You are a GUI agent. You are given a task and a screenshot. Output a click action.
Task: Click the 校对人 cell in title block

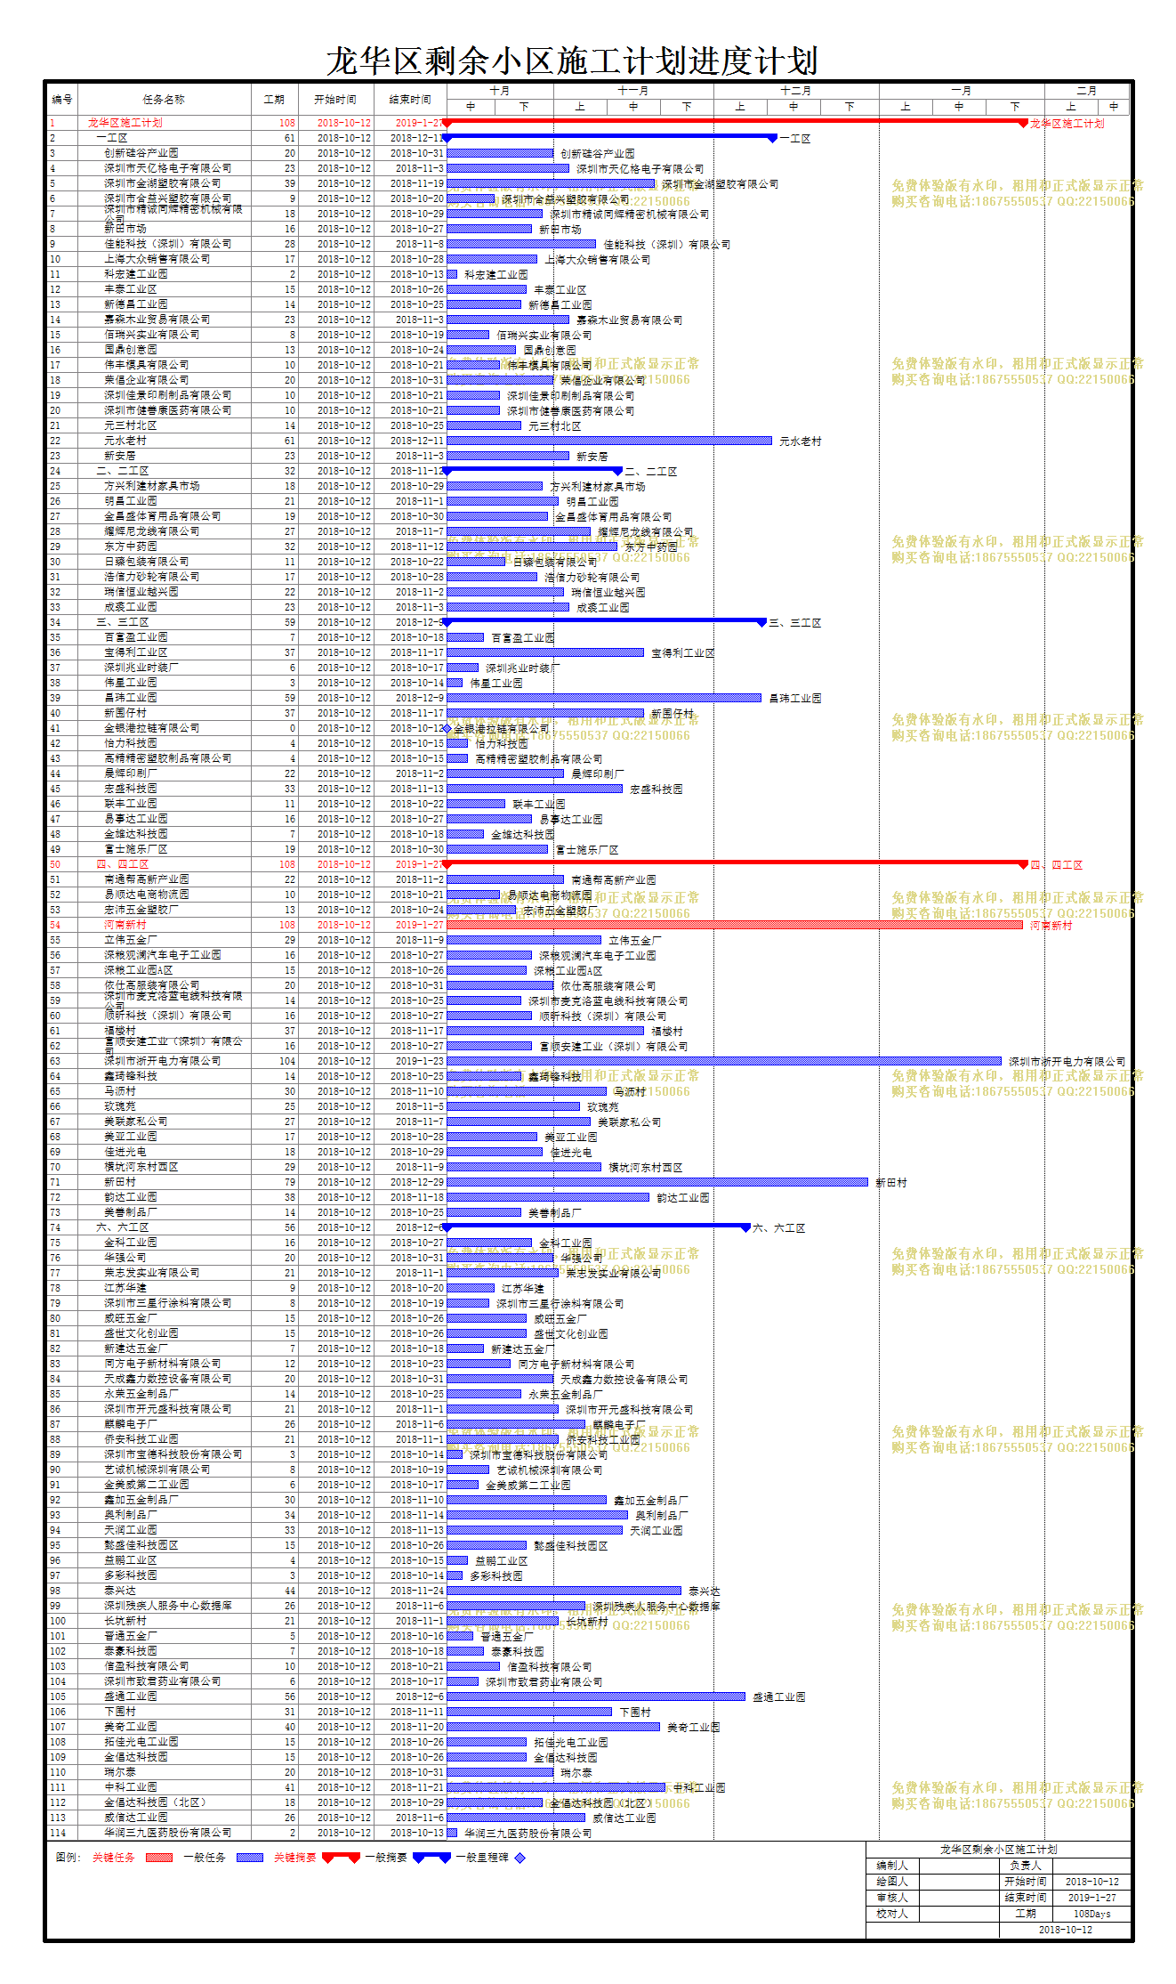tap(892, 1914)
